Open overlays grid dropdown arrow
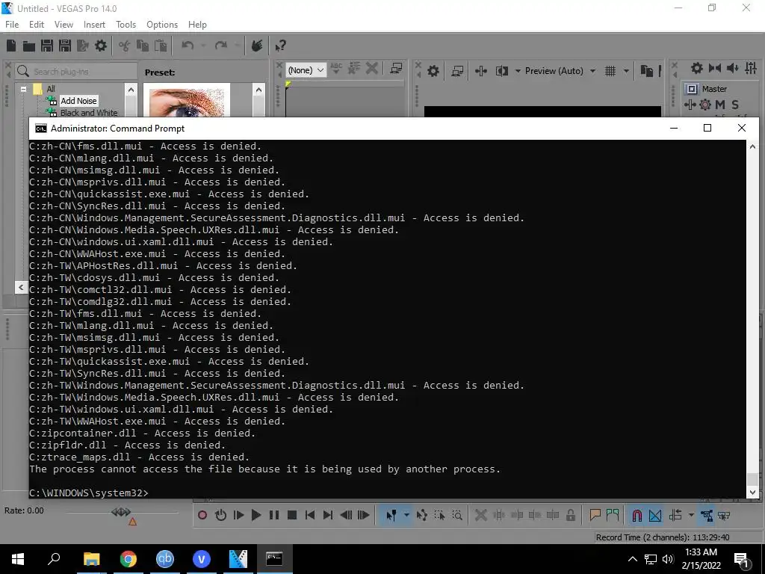This screenshot has height=574, width=765. coord(626,71)
